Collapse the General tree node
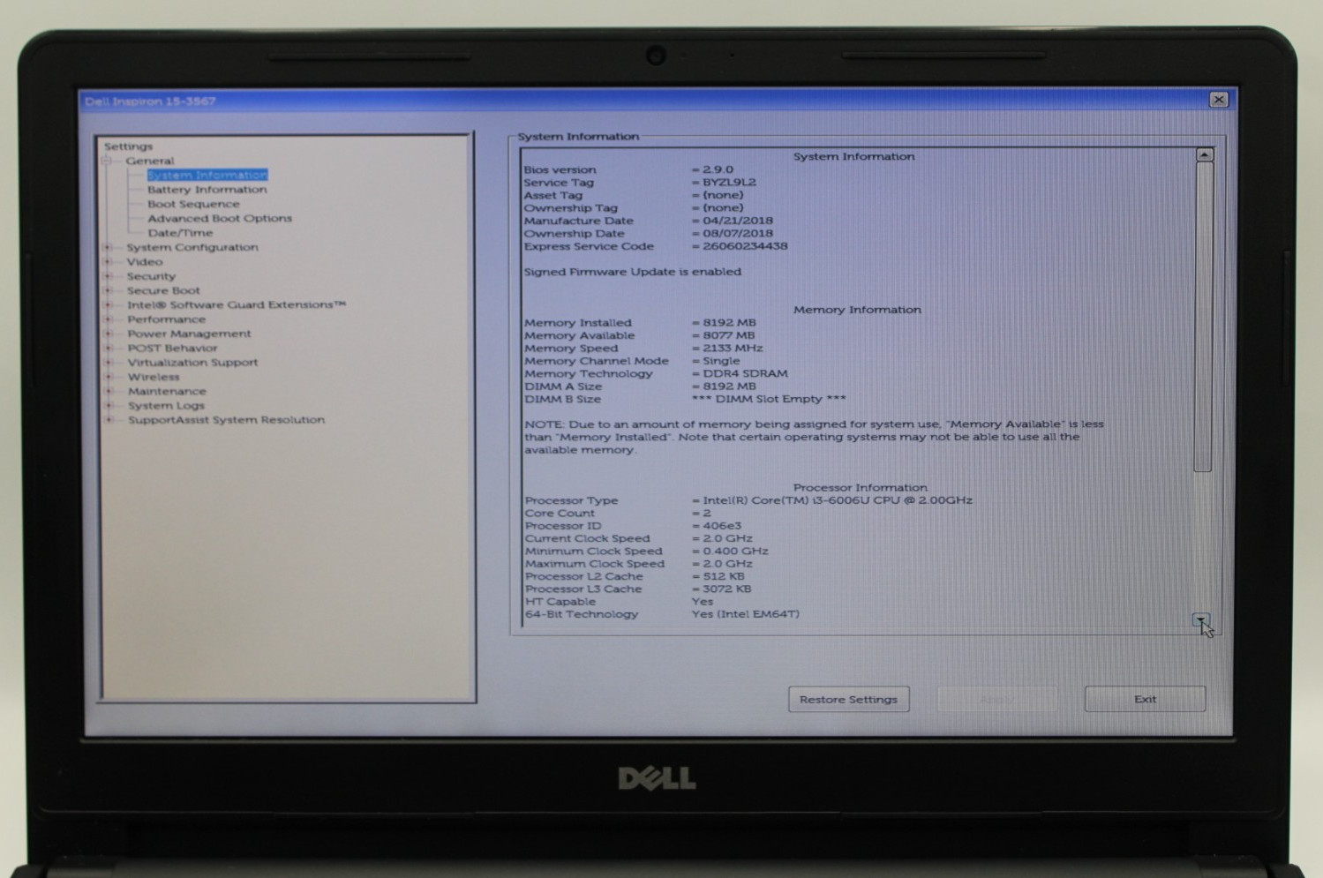Screen dimensions: 1323x878 point(107,161)
